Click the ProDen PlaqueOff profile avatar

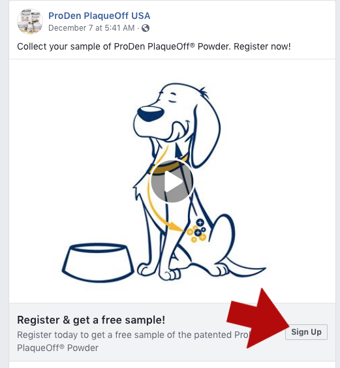point(30,22)
